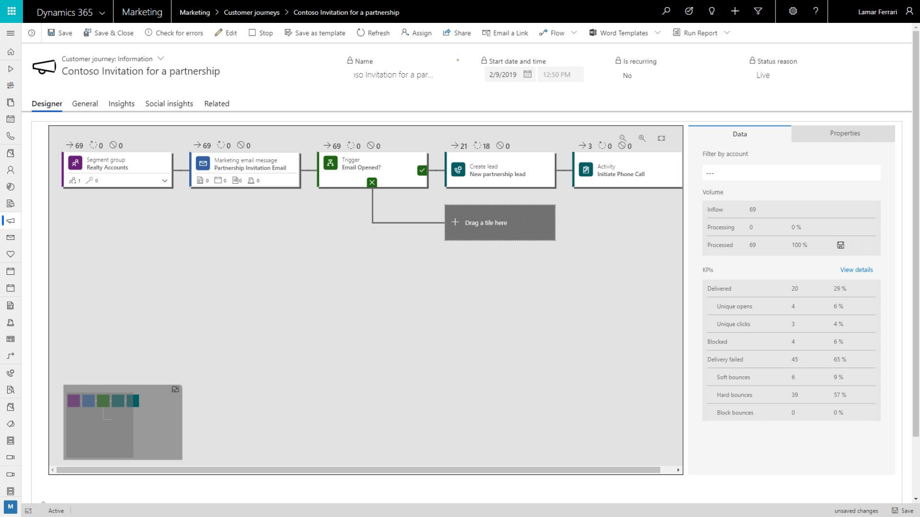This screenshot has height=517, width=920.
Task: Click the canvas horizontal scrollbar
Action: [x=358, y=470]
